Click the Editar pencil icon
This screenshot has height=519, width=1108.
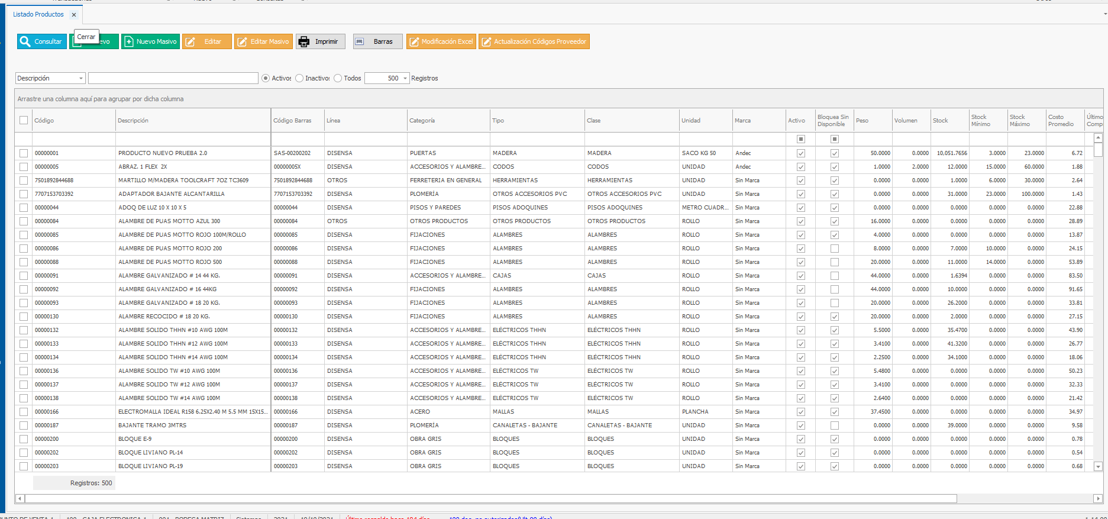point(190,41)
